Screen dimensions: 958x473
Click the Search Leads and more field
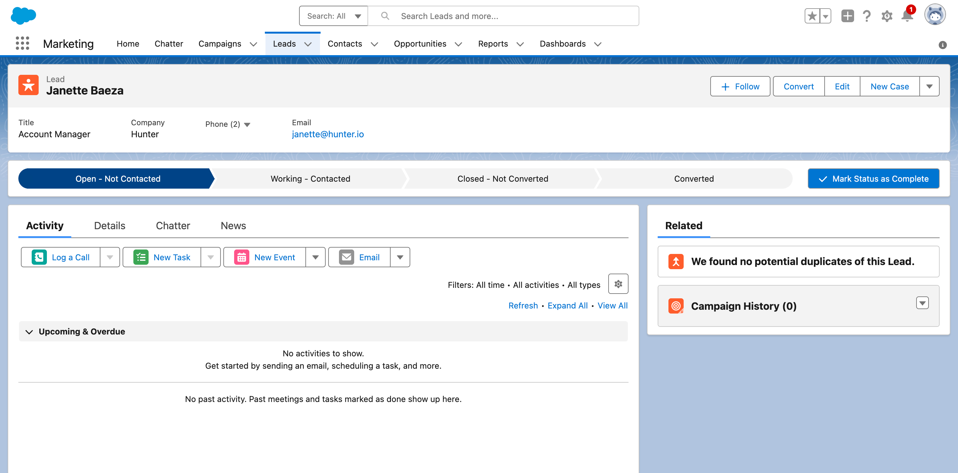click(x=503, y=16)
